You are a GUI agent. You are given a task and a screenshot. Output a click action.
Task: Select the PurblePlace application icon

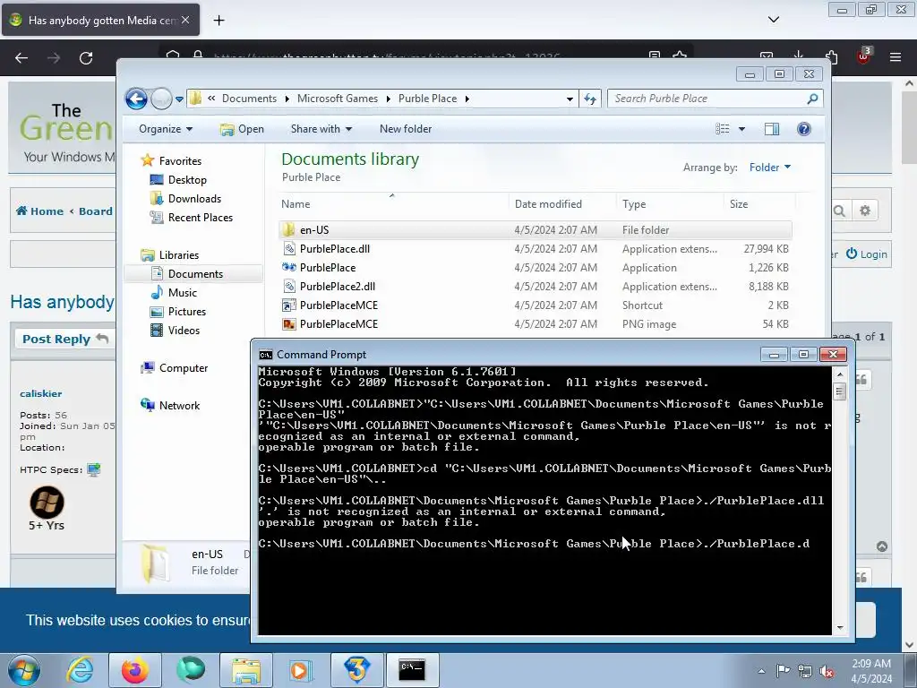click(289, 267)
